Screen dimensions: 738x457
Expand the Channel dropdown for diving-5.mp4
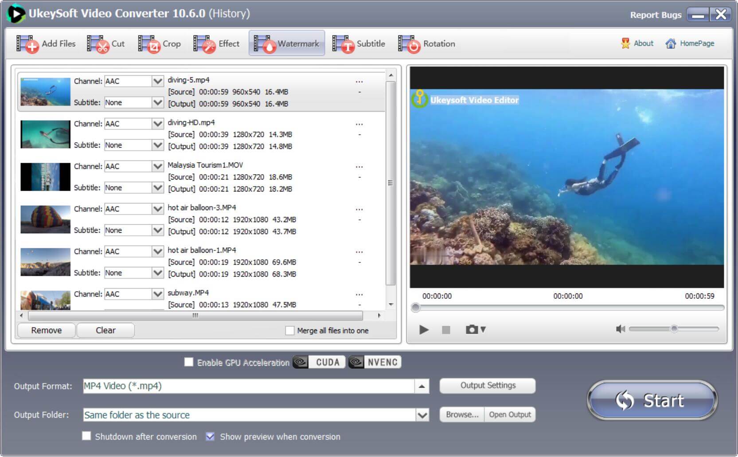pyautogui.click(x=157, y=81)
